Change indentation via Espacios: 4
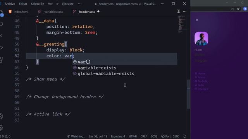This screenshot has height=139, width=248. pyautogui.click(x=118, y=136)
